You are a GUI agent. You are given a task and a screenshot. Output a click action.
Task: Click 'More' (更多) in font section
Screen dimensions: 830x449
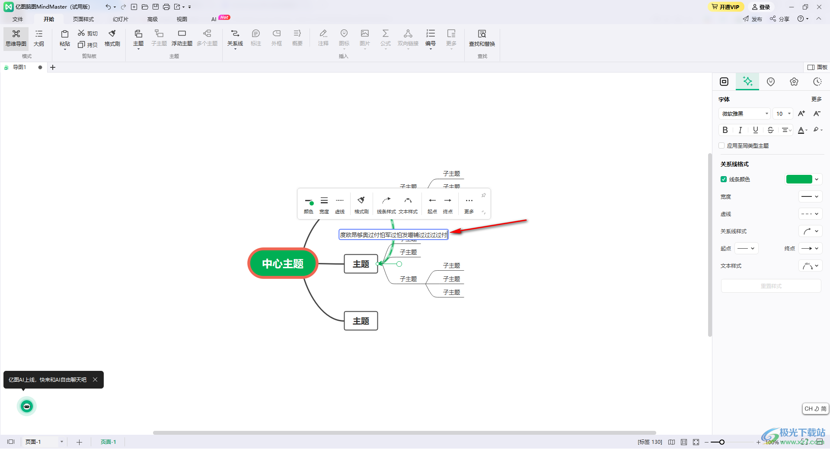[x=817, y=99]
